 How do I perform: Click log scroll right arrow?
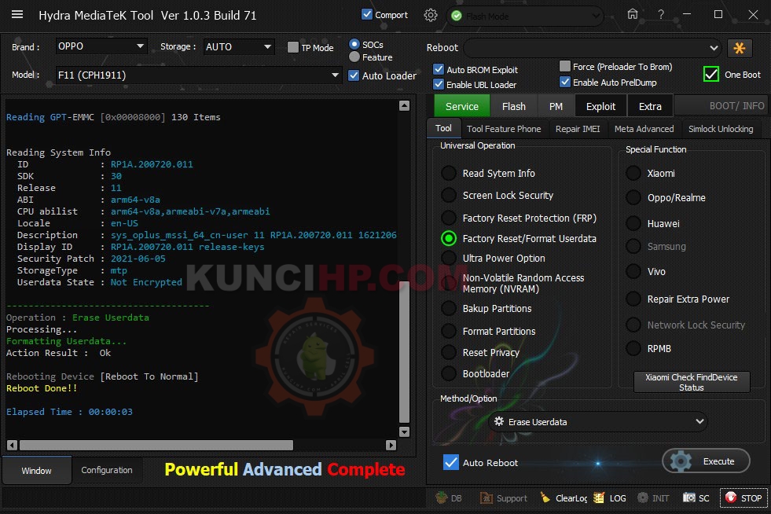coord(391,445)
